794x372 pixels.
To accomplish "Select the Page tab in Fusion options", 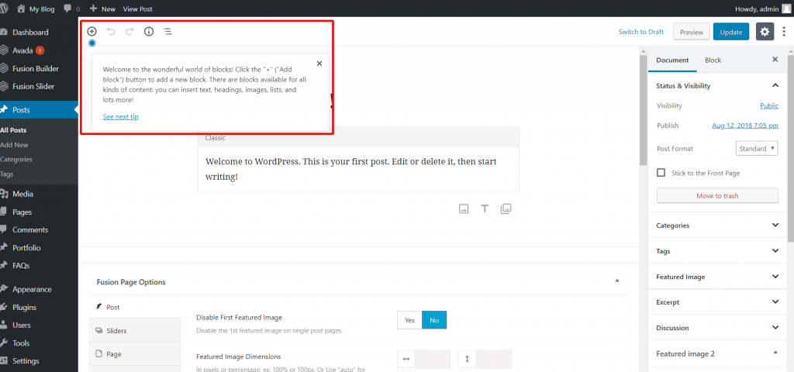I will pos(135,353).
